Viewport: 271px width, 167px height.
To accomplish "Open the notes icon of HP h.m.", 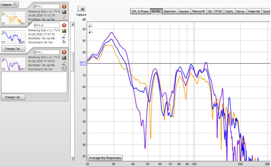I will 64,42.
